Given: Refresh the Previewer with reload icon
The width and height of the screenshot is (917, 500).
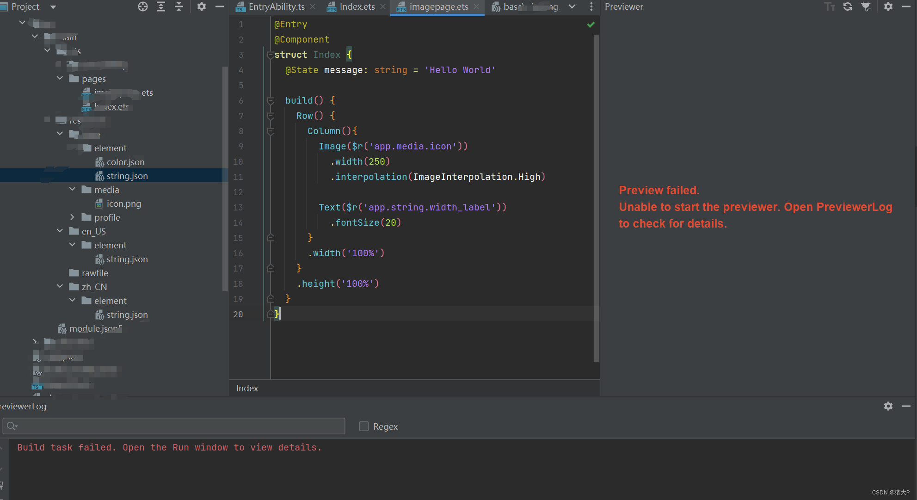Looking at the screenshot, I should coord(848,6).
